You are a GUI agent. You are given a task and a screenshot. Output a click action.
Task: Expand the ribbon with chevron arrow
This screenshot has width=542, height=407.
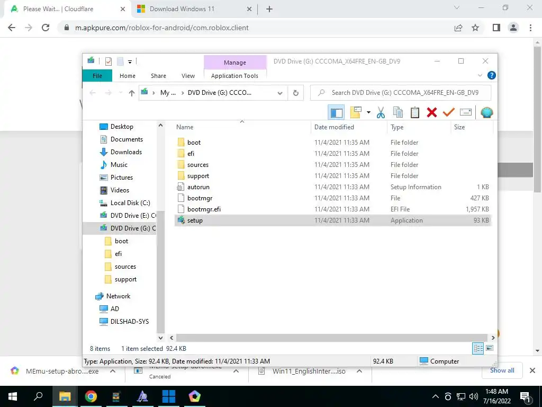pos(480,75)
